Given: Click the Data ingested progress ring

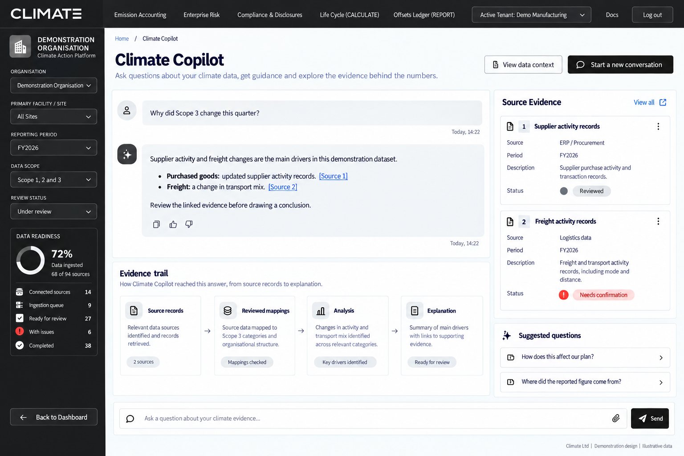Looking at the screenshot, I should pyautogui.click(x=31, y=261).
